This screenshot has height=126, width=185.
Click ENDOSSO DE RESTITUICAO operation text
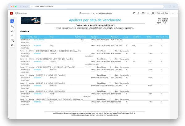coord(99,78)
